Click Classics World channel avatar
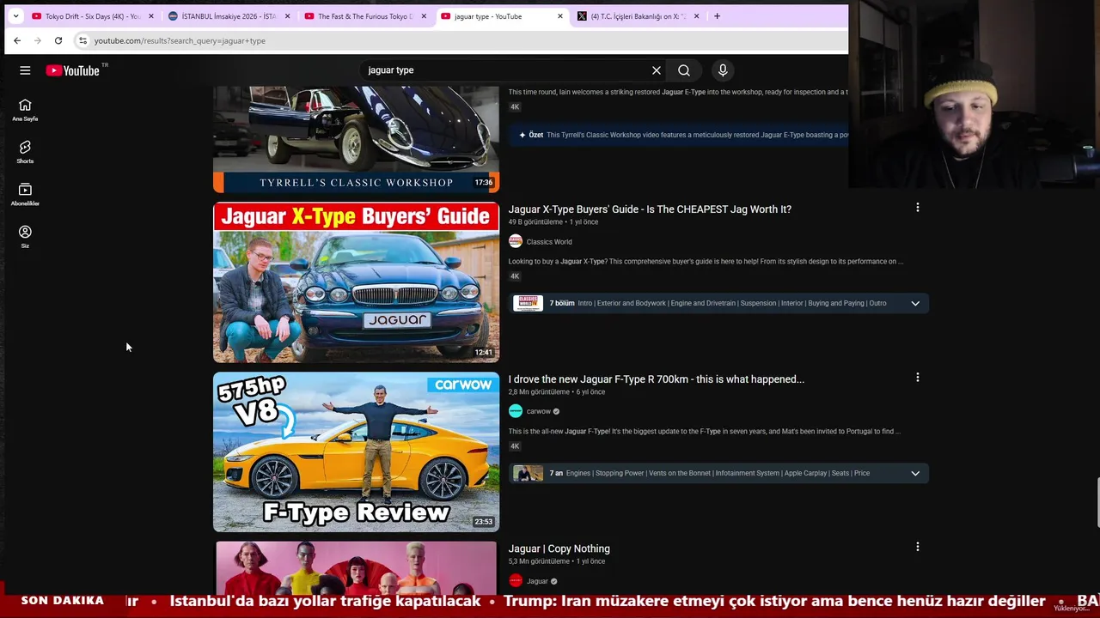Viewport: 1100px width, 618px height. point(516,241)
